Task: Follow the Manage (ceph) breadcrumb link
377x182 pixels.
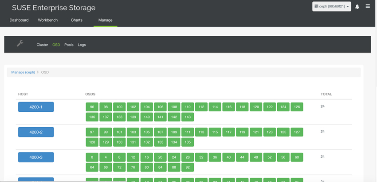Action: pos(23,72)
